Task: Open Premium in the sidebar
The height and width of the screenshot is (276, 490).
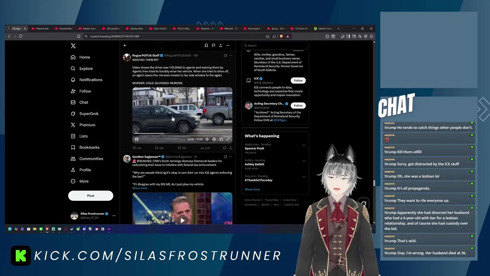Action: click(x=83, y=125)
